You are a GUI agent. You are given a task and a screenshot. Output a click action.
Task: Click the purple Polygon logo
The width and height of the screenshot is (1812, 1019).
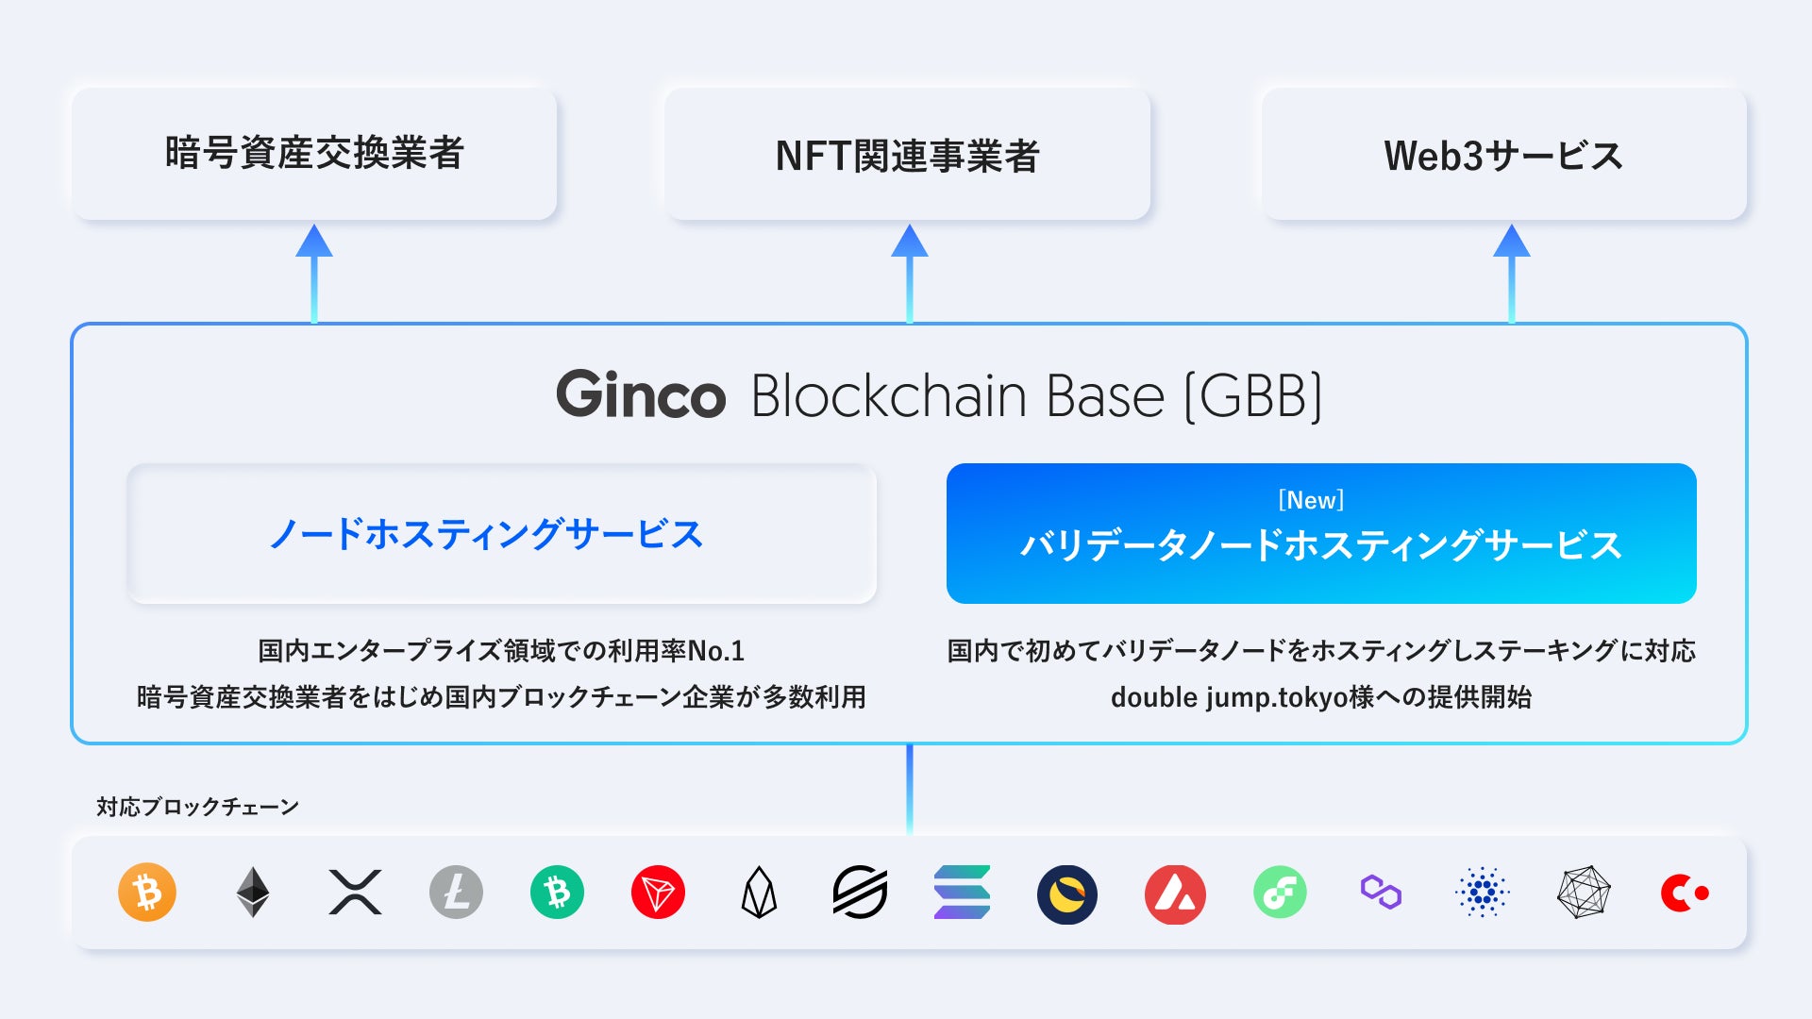(x=1381, y=893)
